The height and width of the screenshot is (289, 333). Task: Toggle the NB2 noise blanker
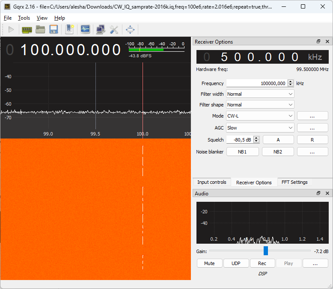(278, 152)
